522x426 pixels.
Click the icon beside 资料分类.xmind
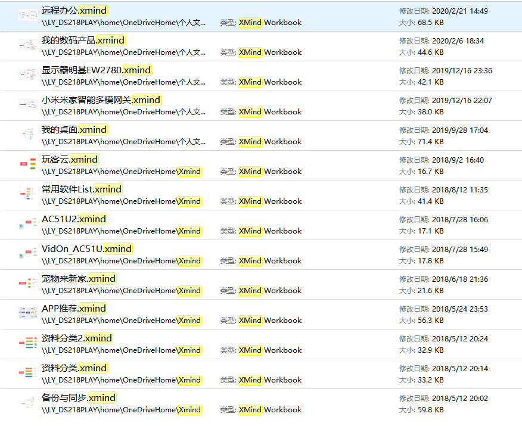pyautogui.click(x=28, y=373)
